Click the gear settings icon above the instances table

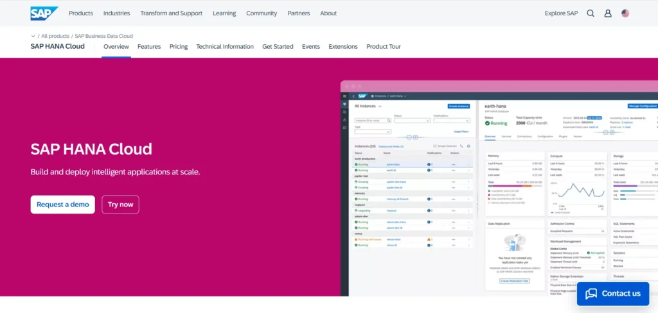(468, 146)
